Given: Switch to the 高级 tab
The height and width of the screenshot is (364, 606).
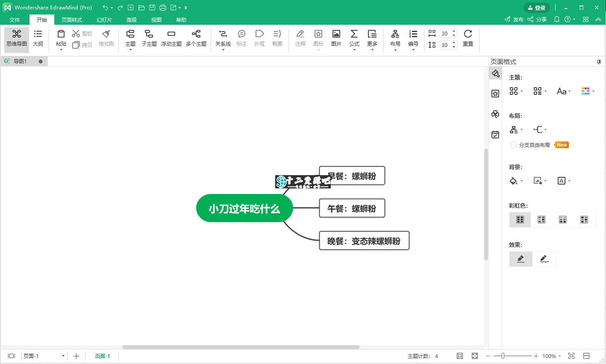Looking at the screenshot, I should (x=132, y=20).
